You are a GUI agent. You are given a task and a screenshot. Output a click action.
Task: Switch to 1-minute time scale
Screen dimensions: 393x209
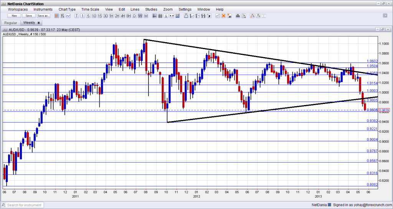pyautogui.click(x=83, y=16)
